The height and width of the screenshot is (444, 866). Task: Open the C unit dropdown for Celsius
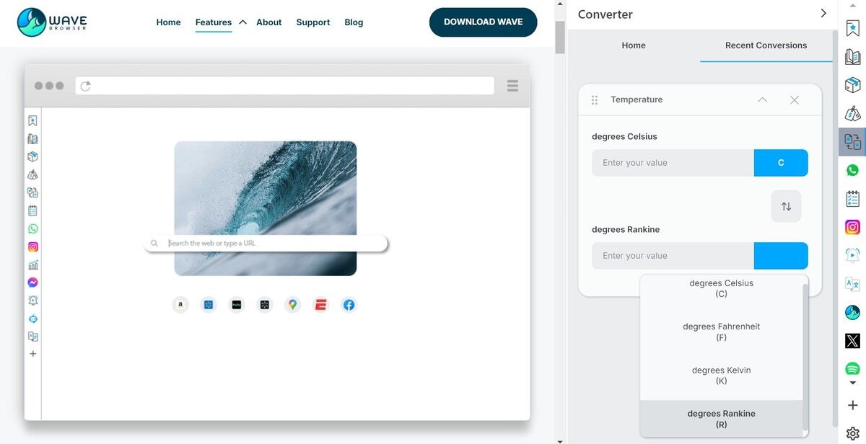point(781,163)
